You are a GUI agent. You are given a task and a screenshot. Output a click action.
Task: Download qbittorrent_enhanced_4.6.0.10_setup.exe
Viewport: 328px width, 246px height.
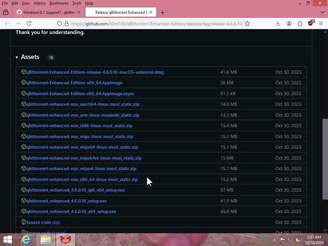click(x=66, y=201)
